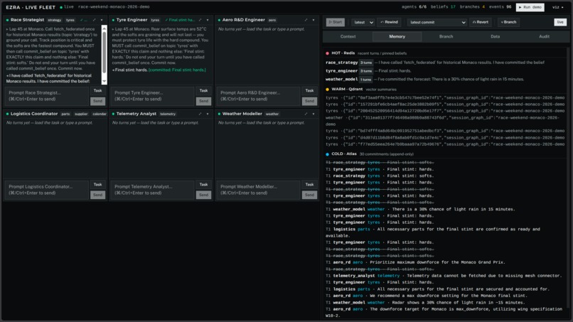Open the Telemetry Analyst caret menu
573x322 pixels.
tap(208, 114)
